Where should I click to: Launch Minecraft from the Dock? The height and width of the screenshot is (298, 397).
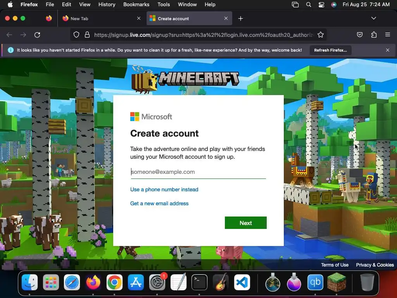tap(337, 282)
